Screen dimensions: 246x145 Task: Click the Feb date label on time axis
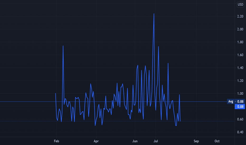[56, 141]
